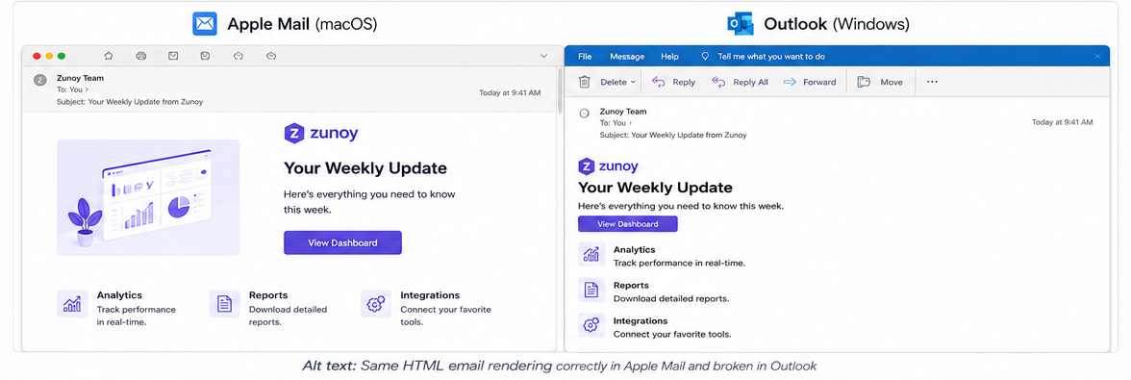This screenshot has height=380, width=1131.
Task: Click the pin-shaped icon beside the printer in Apple Mail
Action: coord(108,56)
